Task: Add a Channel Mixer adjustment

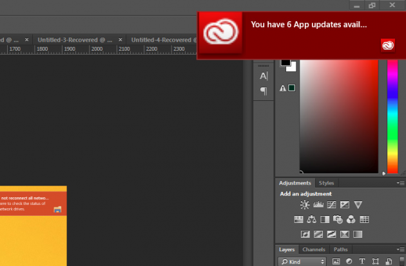Action: point(351,220)
